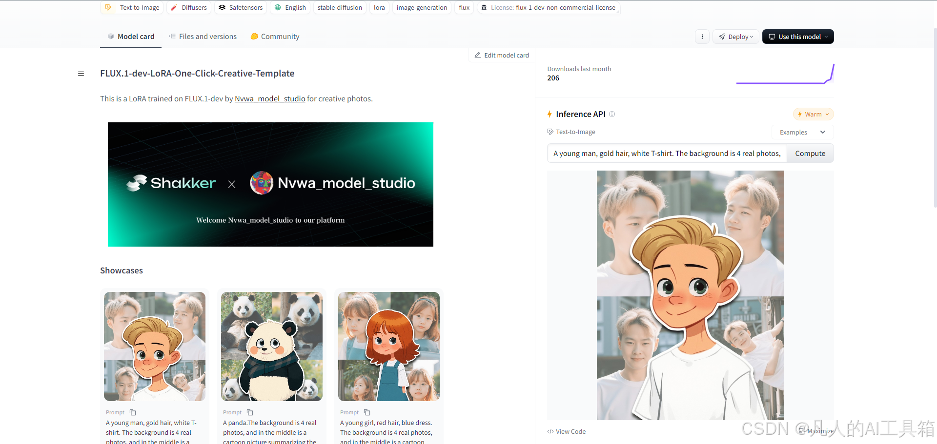This screenshot has height=444, width=937.
Task: Click the three-dot more options button
Action: tap(702, 37)
